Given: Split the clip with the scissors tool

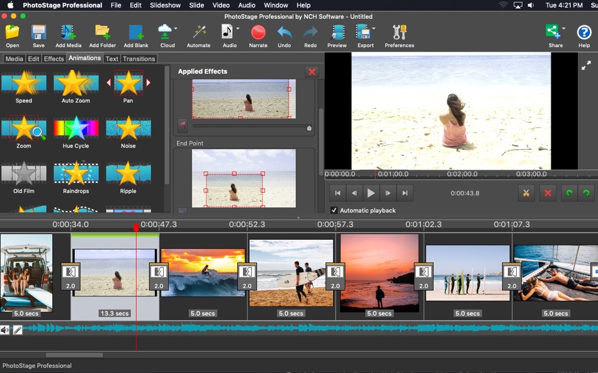Looking at the screenshot, I should 526,193.
